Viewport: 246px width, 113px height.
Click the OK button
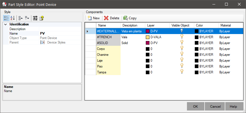coord(195,106)
